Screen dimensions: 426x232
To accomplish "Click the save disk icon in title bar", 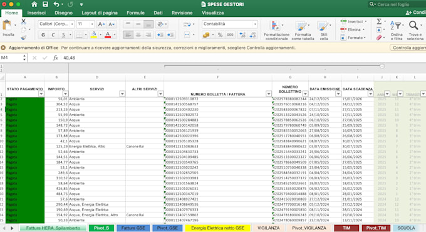I will pyautogui.click(x=45, y=4).
